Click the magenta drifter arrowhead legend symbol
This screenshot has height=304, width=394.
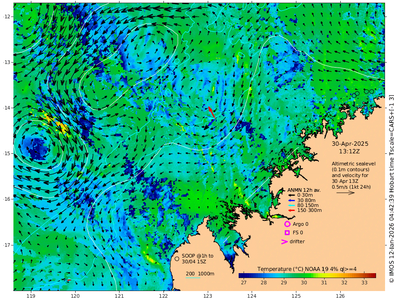pos(284,242)
